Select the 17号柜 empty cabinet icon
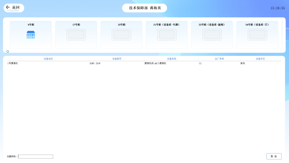This screenshot has height=163, width=289. 76,35
